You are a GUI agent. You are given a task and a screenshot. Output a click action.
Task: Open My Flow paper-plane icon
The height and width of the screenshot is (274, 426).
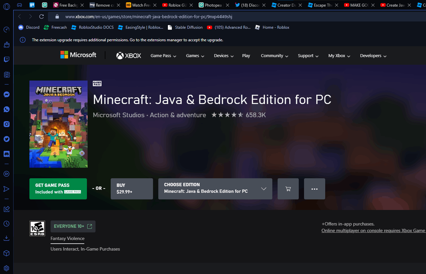pyautogui.click(x=6, y=189)
